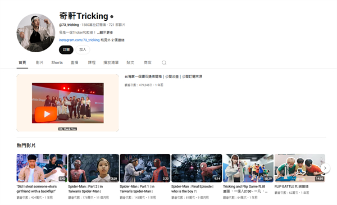Click the channel search magnifier icon
Screen dimensions: 337x205
(x=164, y=62)
